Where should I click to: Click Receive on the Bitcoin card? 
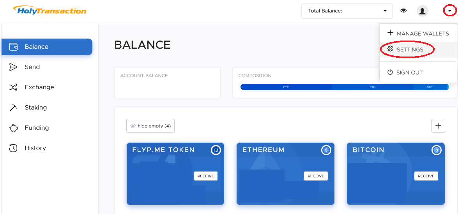[x=426, y=176]
